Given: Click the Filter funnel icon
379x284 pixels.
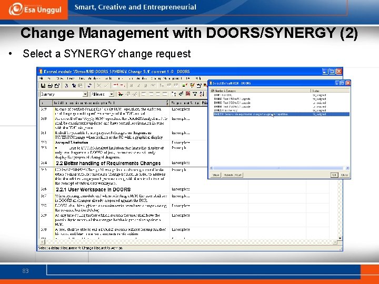Looking at the screenshot, I should coord(195,94).
